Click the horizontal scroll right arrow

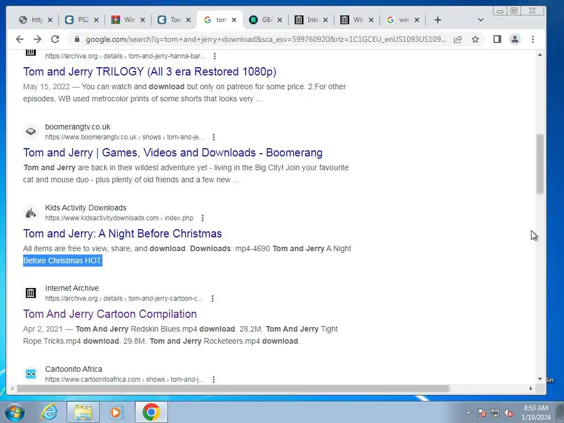(530, 388)
